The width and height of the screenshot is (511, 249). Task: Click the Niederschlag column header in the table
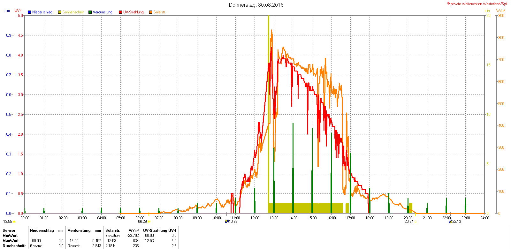[42, 230]
